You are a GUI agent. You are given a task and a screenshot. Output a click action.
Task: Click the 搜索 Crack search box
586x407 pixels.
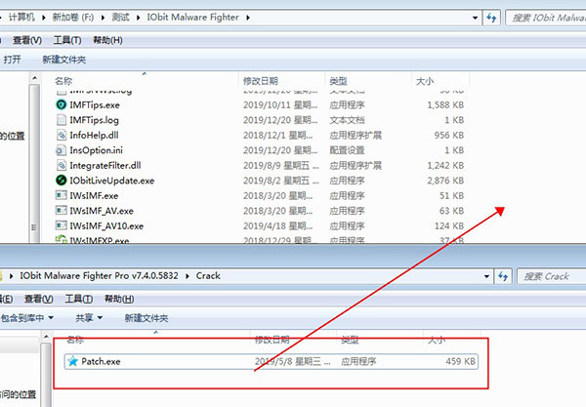tap(552, 276)
